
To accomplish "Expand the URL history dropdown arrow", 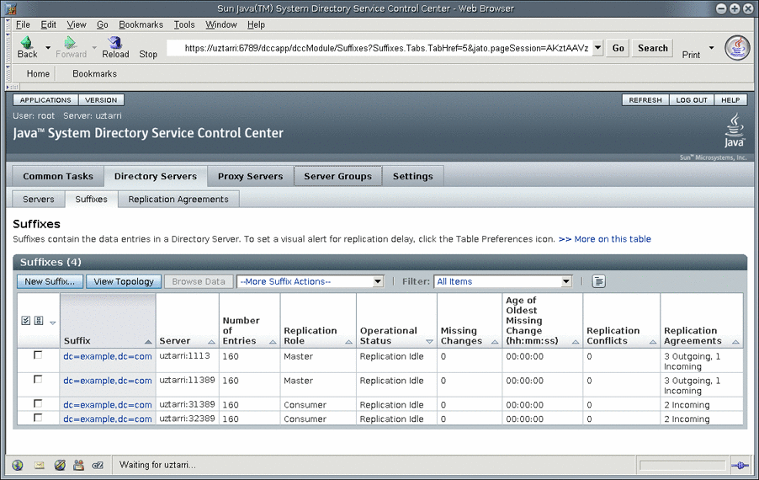I will point(597,47).
